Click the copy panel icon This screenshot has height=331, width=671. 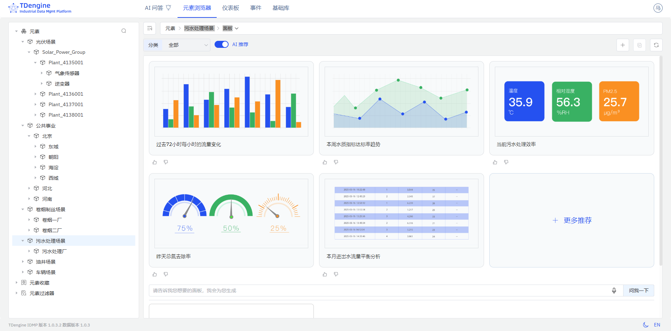[640, 45]
